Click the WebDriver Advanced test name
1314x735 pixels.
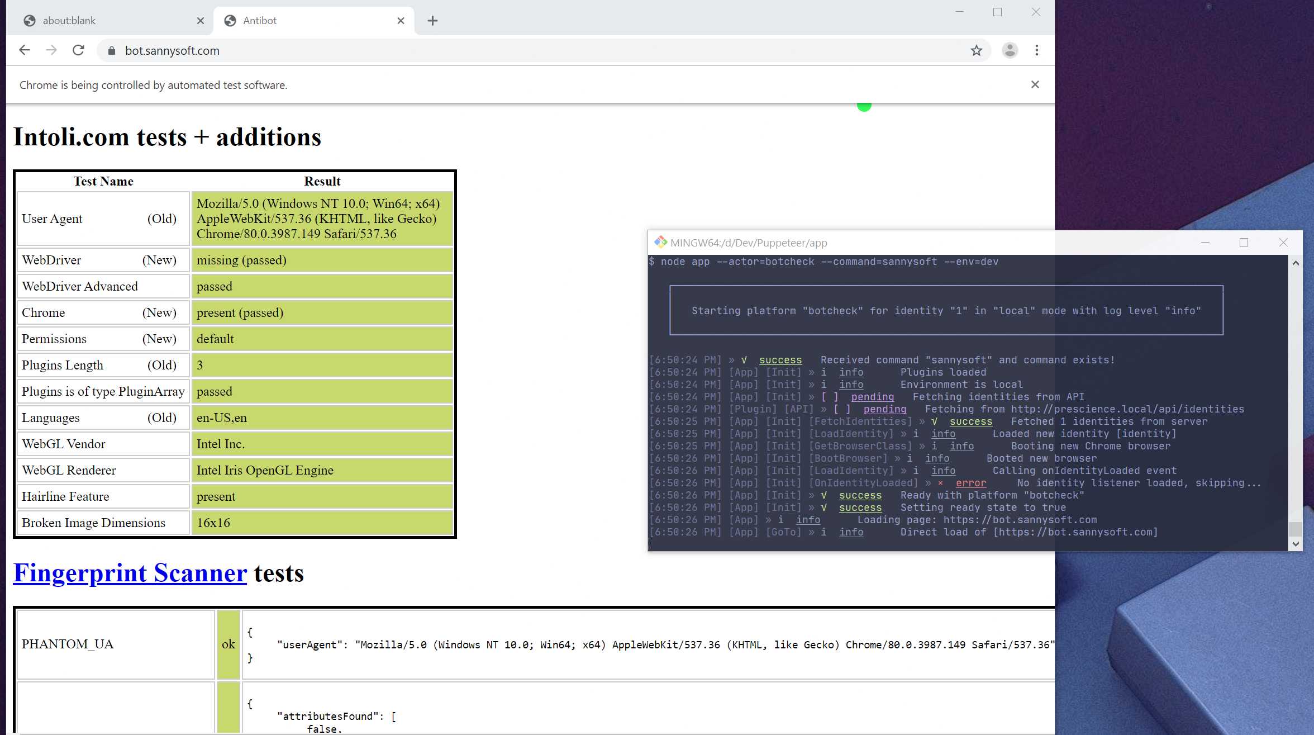point(103,286)
